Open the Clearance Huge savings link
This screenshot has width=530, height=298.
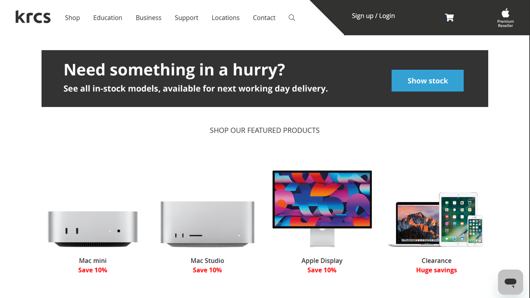click(436, 270)
